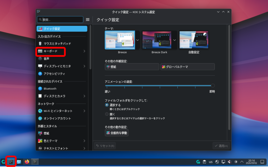Image resolution: width=268 pixels, height=167 pixels.
Task: Open the terminal icon in taskbar
Action: [35, 162]
